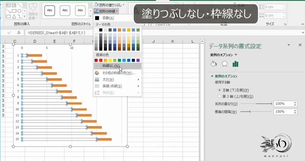Open その他の枠線の色(M) more colors
This screenshot has height=161, width=305.
(x=117, y=73)
